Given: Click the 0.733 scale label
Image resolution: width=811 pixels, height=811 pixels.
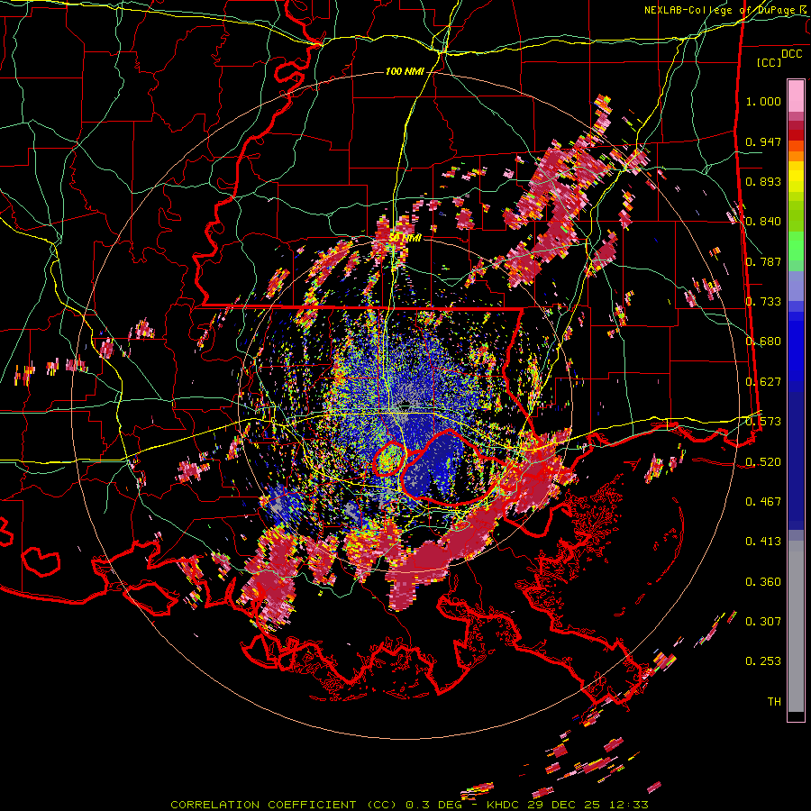Looking at the screenshot, I should click(763, 302).
